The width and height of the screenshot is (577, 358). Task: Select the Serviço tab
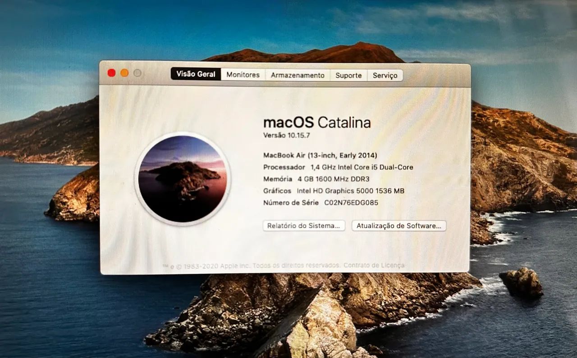click(385, 75)
